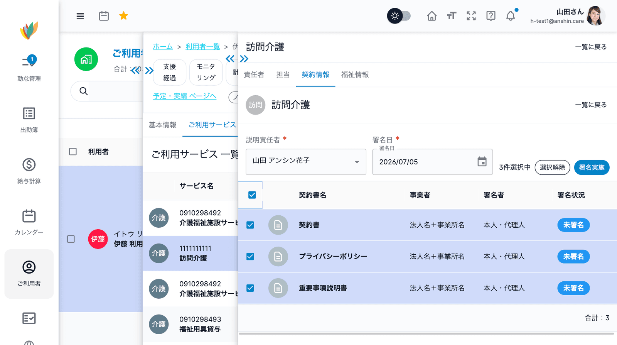Open カレンダー in the sidebar

[29, 222]
